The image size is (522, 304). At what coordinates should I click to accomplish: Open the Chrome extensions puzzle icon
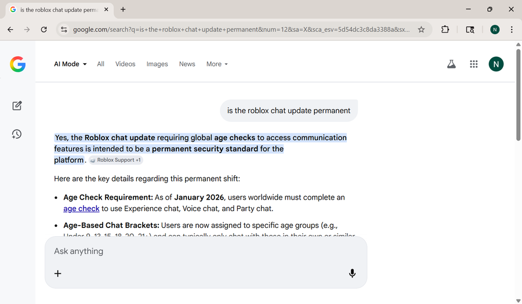click(445, 30)
